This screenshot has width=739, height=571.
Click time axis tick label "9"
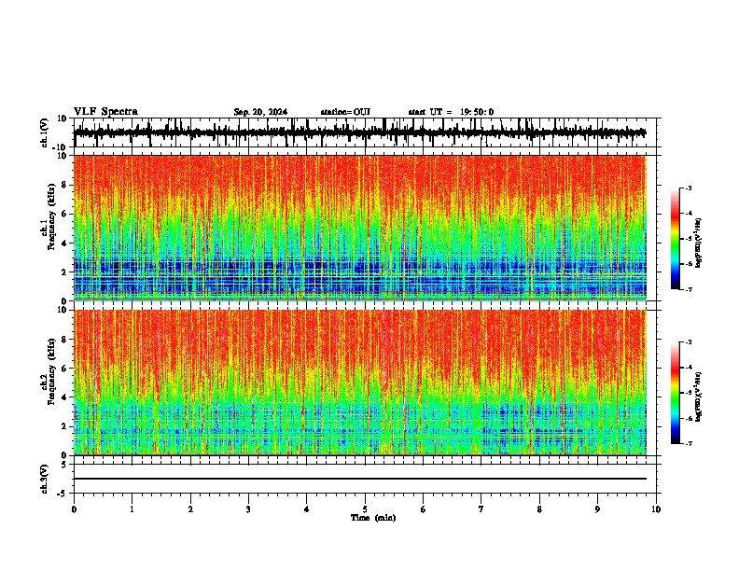pos(597,509)
